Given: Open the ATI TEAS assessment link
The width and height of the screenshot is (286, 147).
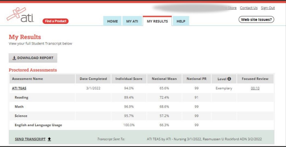Looking at the screenshot, I should [x=19, y=88].
